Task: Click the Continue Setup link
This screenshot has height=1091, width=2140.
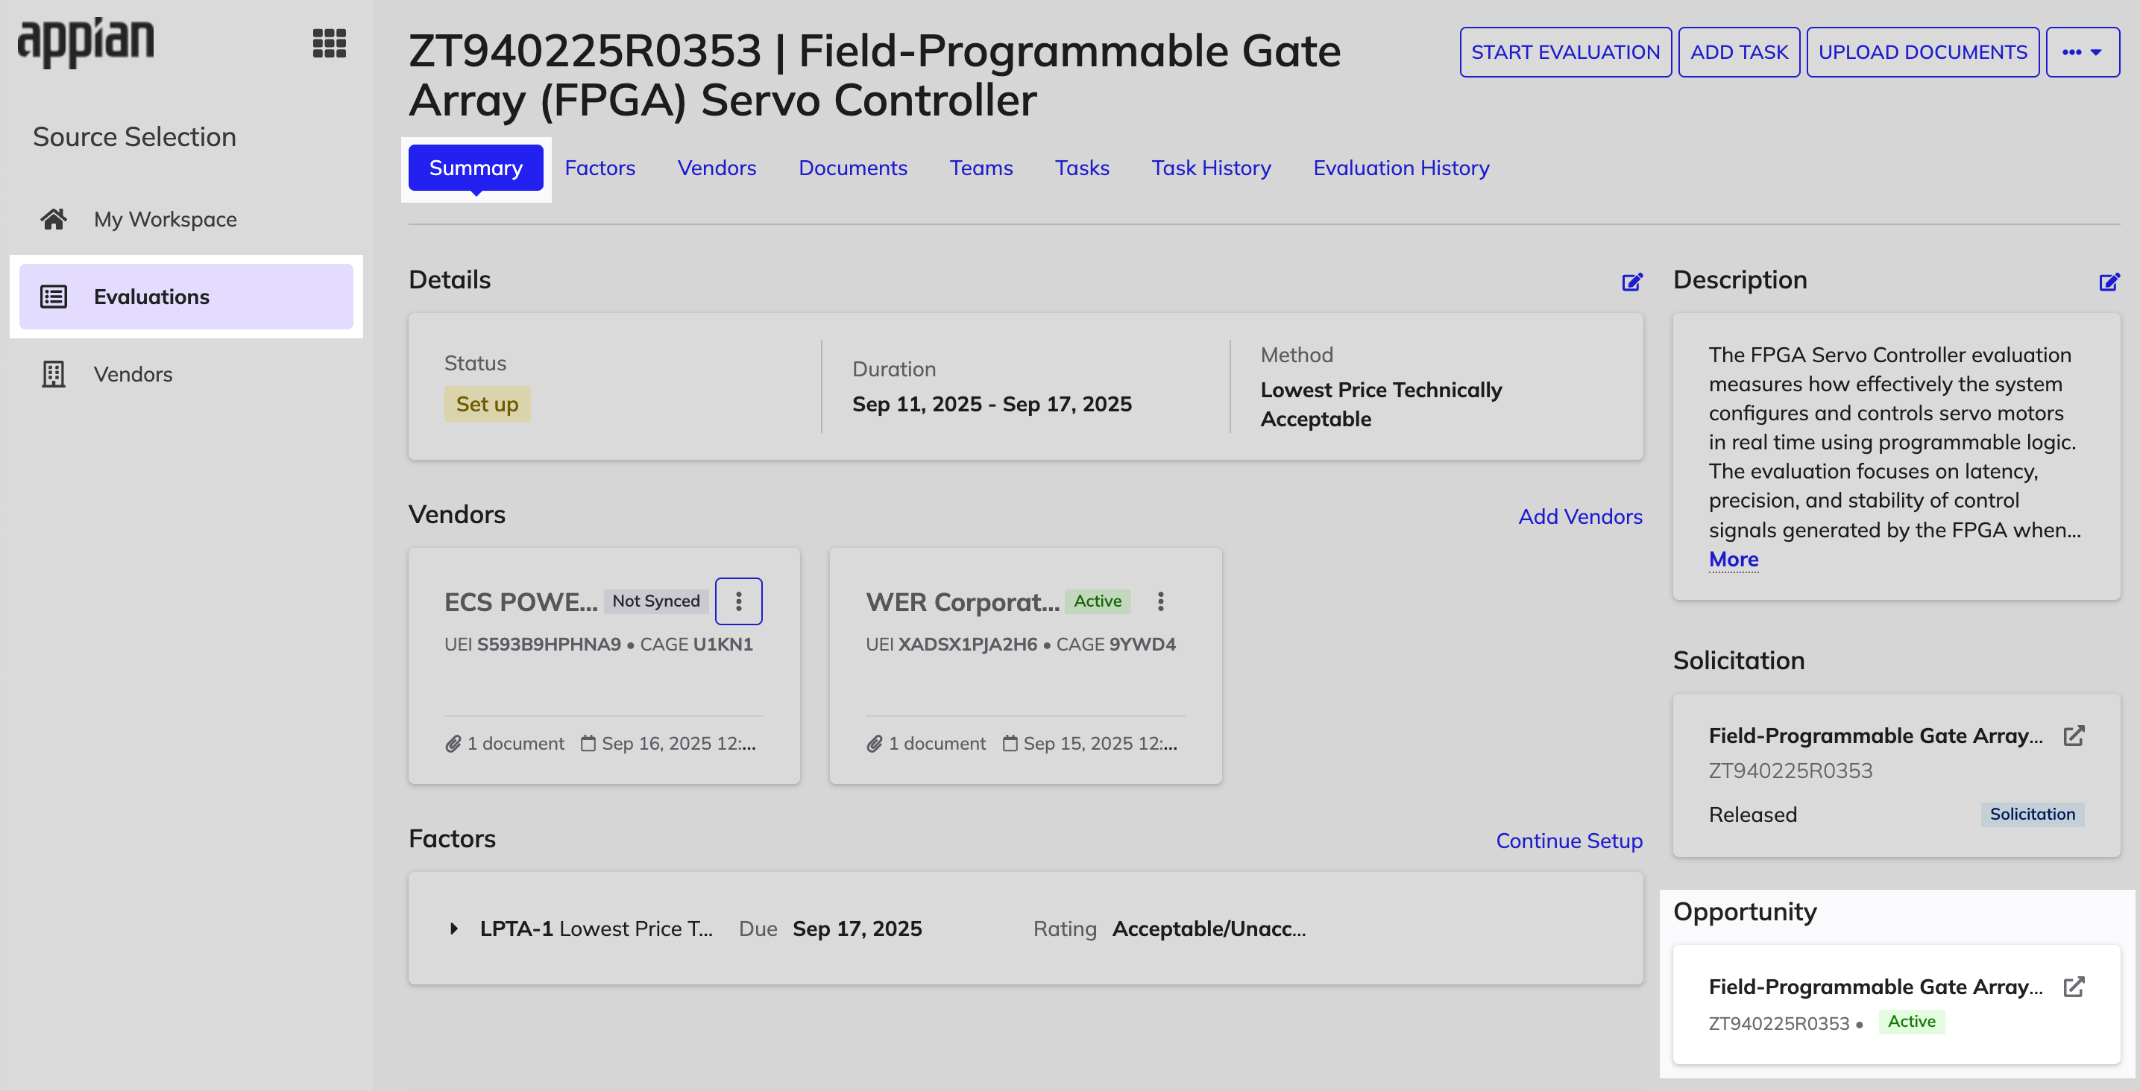Action: [1570, 841]
